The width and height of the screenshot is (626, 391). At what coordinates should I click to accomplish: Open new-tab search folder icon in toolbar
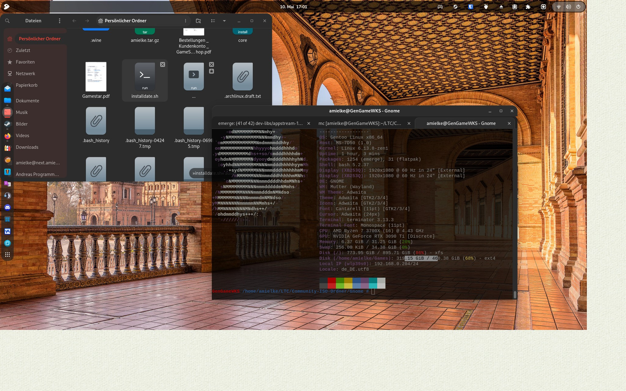[x=198, y=21]
